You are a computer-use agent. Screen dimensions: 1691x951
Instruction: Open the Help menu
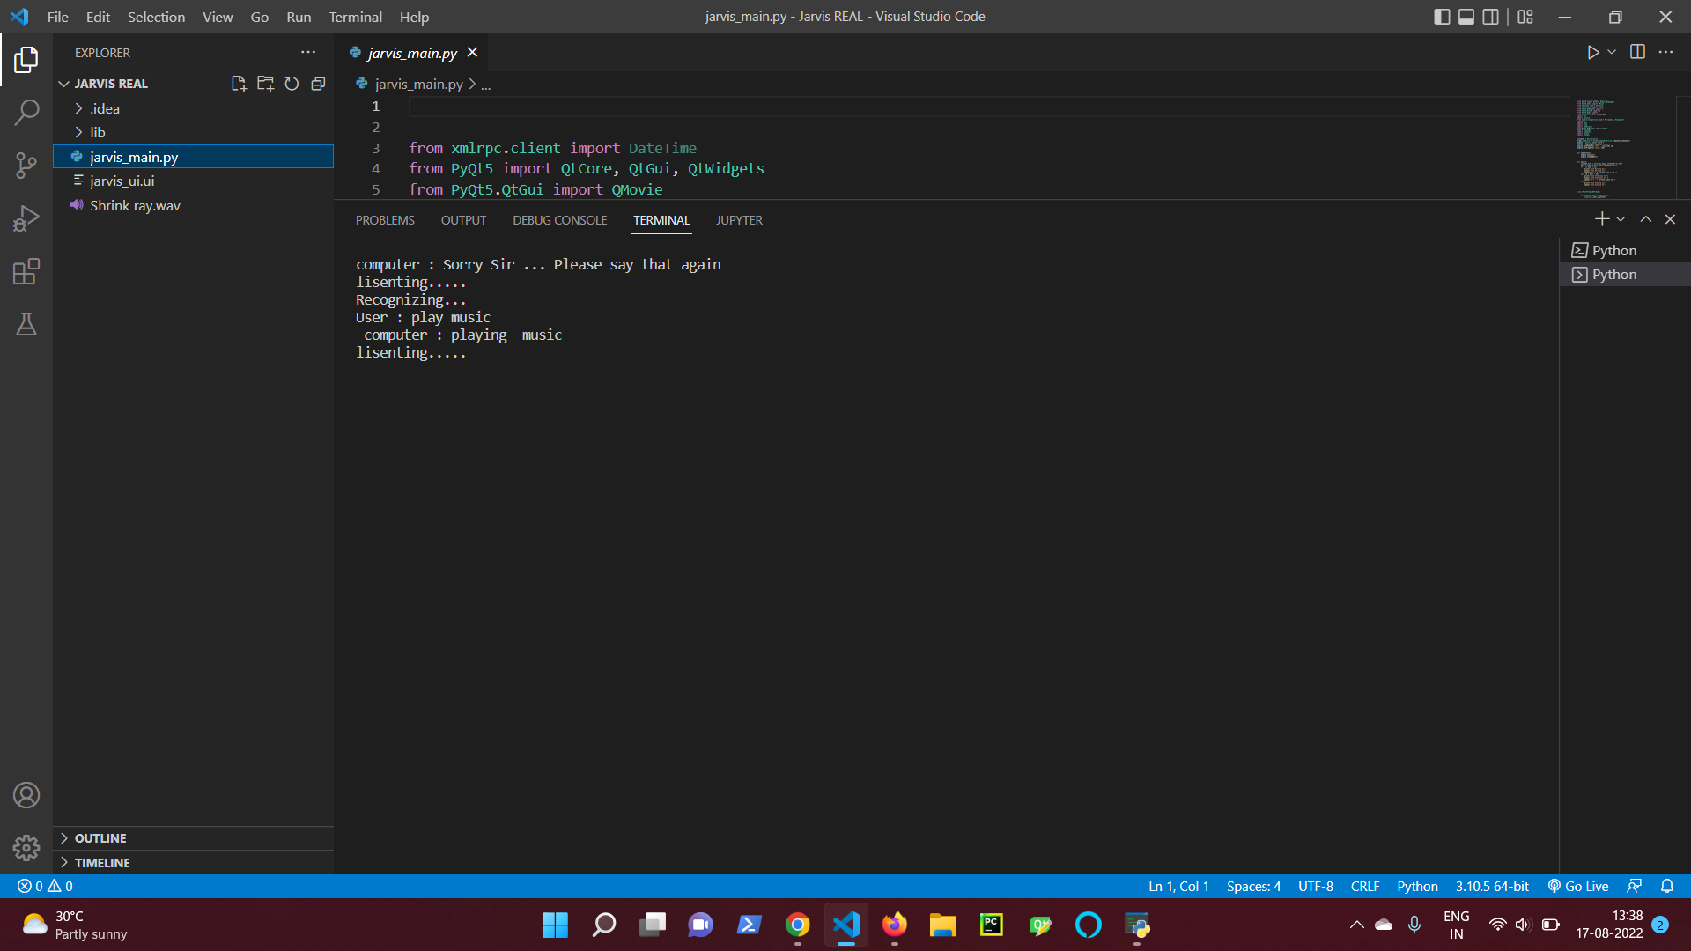pos(414,17)
